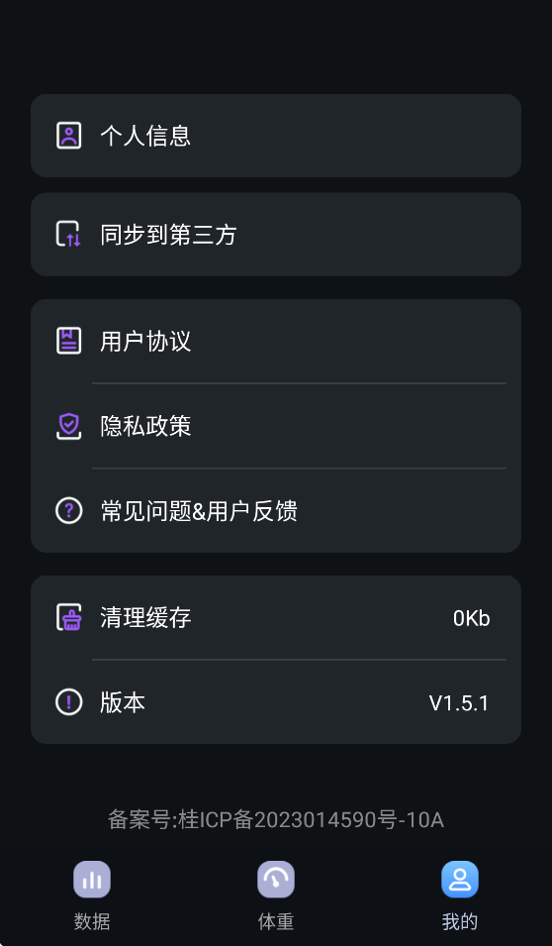Tap the 个人信息 profile icon
This screenshot has height=946, width=552.
[x=68, y=135]
